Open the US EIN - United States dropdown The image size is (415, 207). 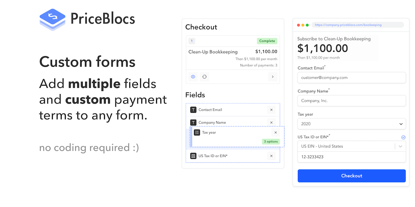click(x=351, y=146)
